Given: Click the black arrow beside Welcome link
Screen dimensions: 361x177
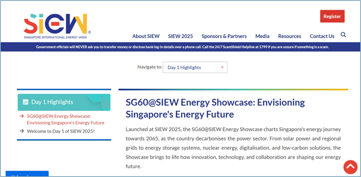Looking at the screenshot, I should point(22,131).
